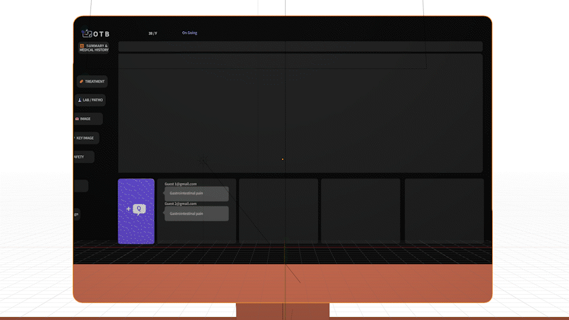The height and width of the screenshot is (320, 569).
Task: Open the Image tab
Action: coord(88,119)
